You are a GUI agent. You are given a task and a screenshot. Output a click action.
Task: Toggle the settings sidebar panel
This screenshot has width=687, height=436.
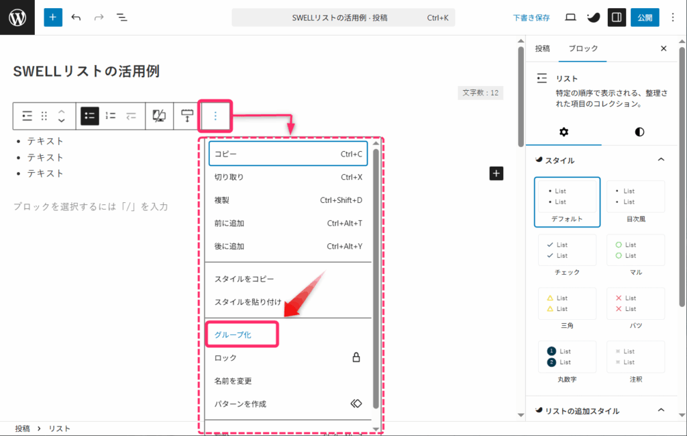tap(617, 17)
